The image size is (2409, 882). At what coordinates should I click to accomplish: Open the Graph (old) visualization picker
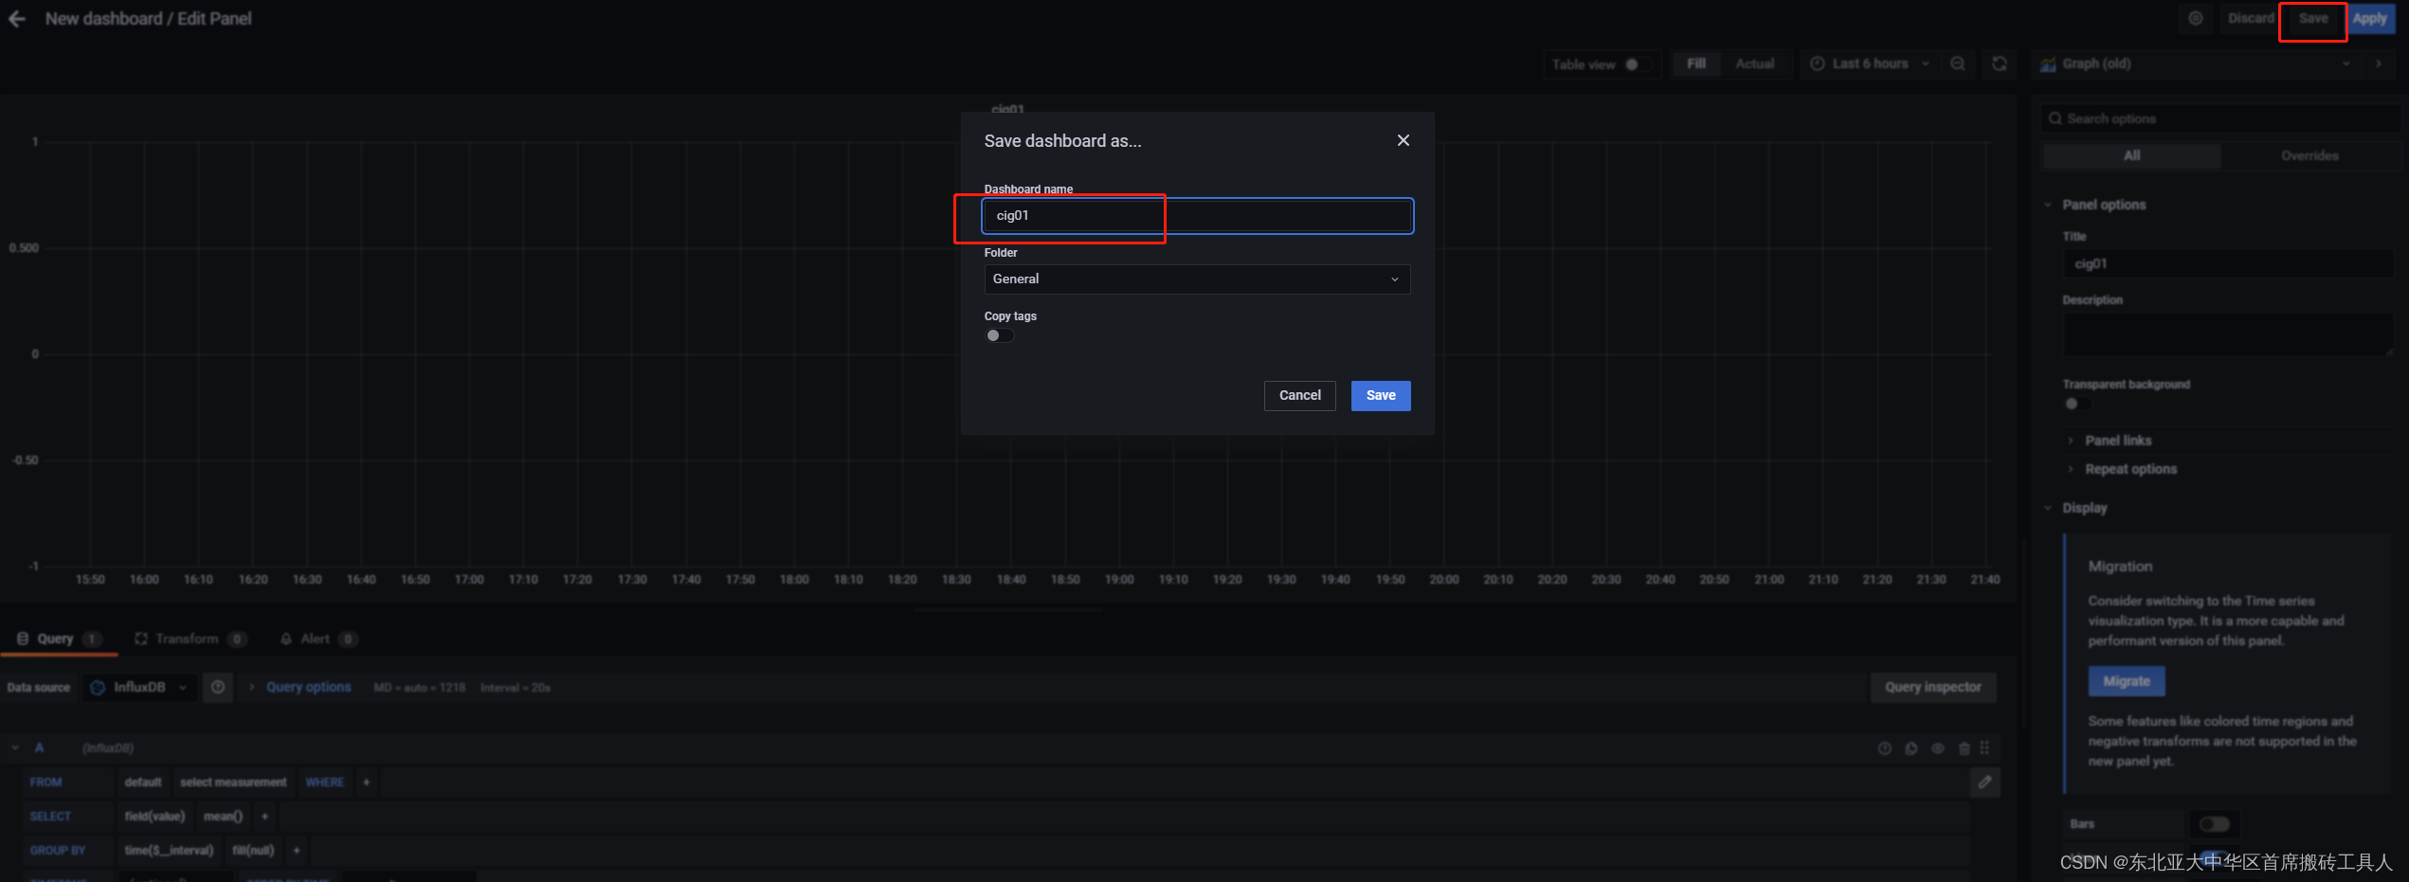(x=2196, y=63)
